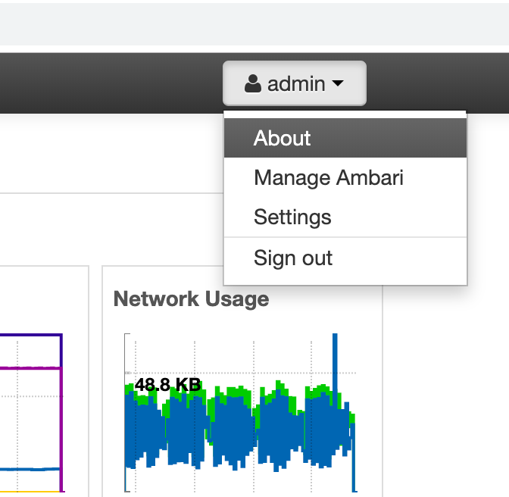Click the tall blue spike in Network Usage
The width and height of the screenshot is (509, 497).
[335, 356]
